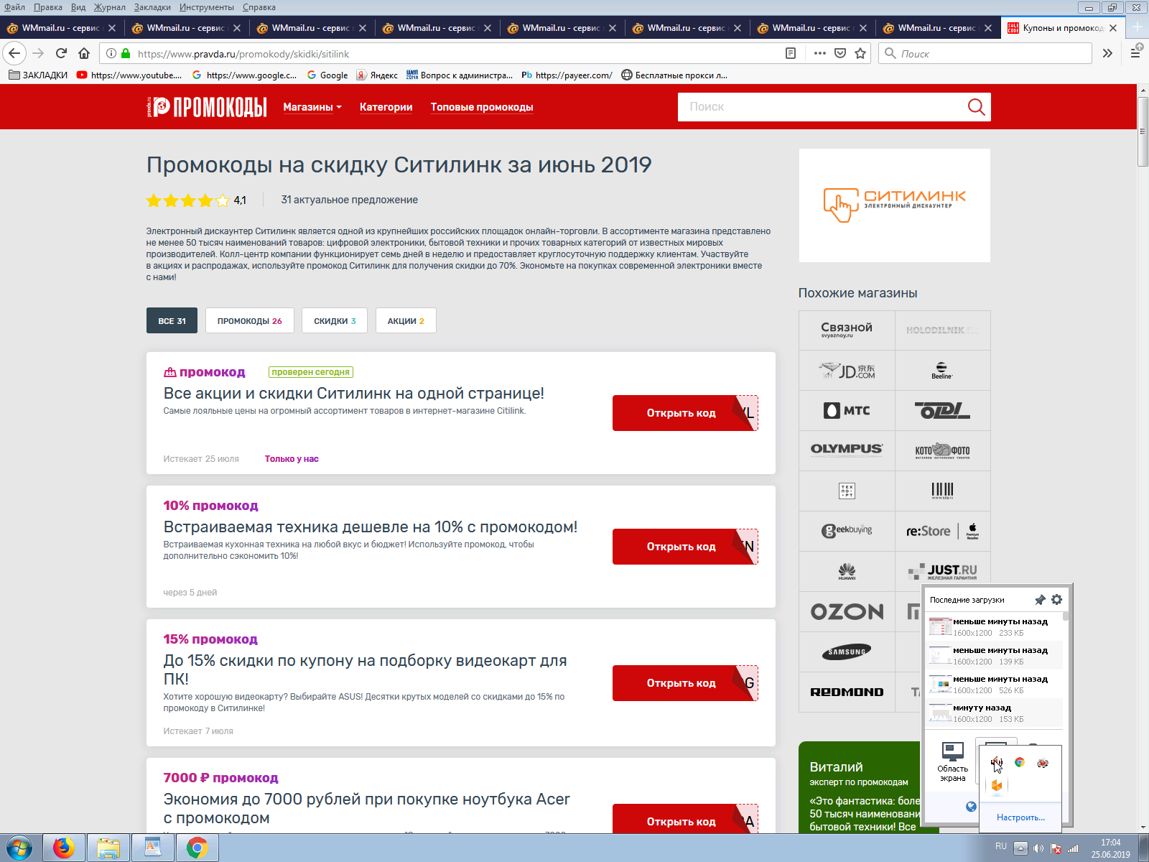Toggle reader view in the address bar
Image resolution: width=1149 pixels, height=862 pixels.
(x=791, y=53)
